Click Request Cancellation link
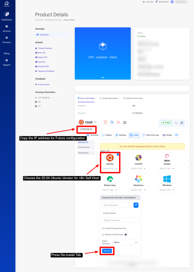The height and width of the screenshot is (272, 194). tap(45, 71)
